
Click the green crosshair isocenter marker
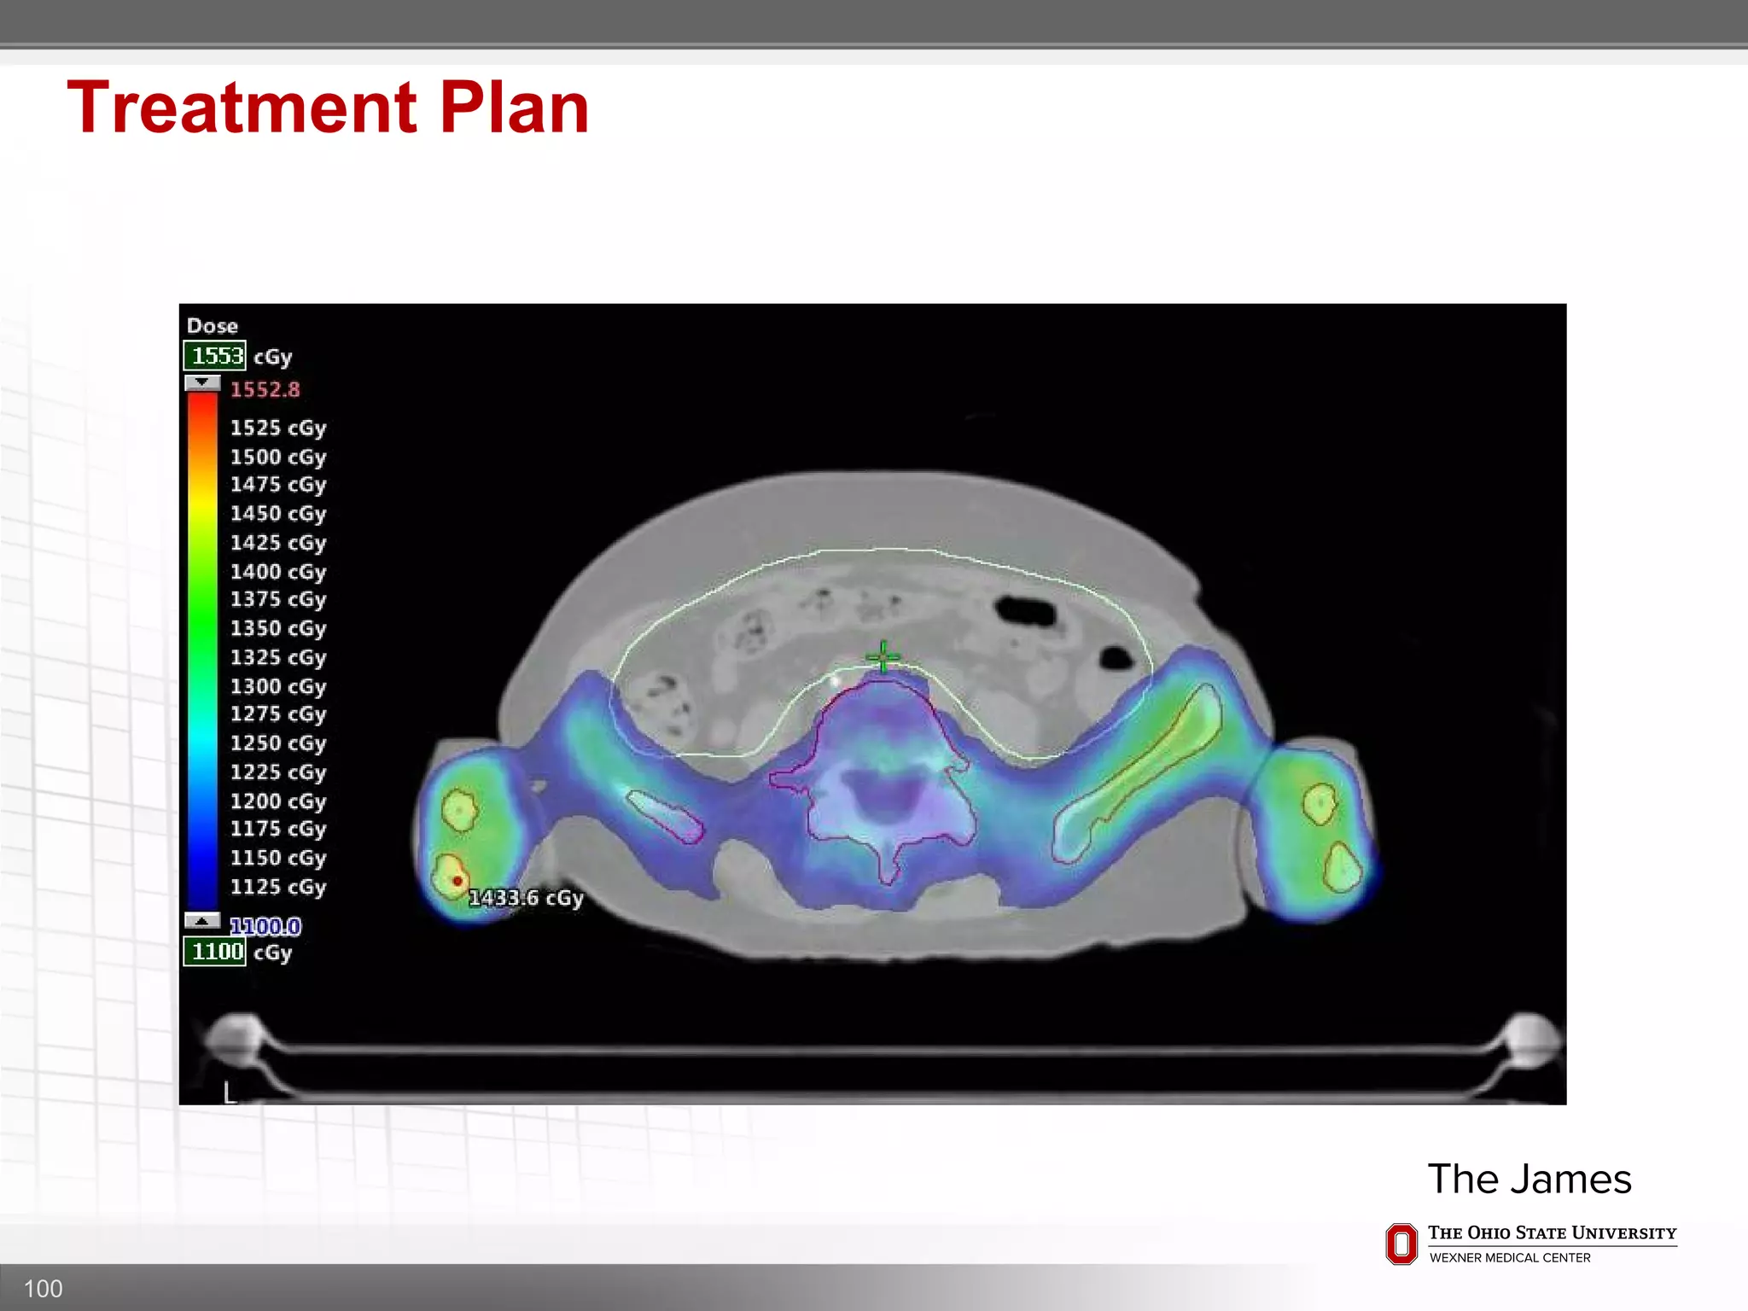(883, 657)
